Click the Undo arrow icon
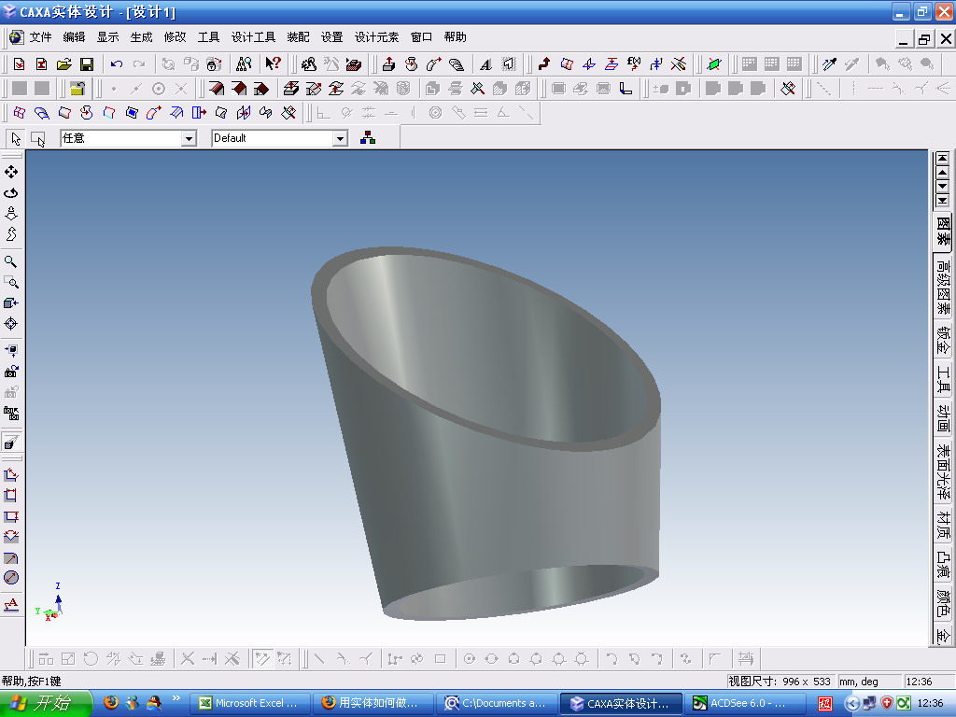 tap(117, 64)
